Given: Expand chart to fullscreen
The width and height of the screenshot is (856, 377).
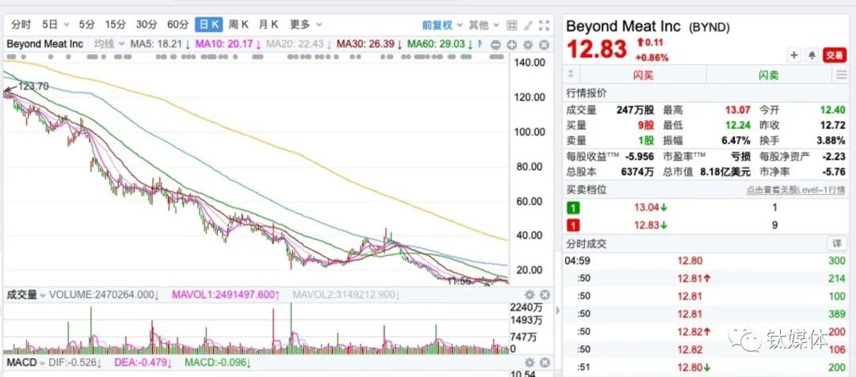Looking at the screenshot, I should (545, 25).
